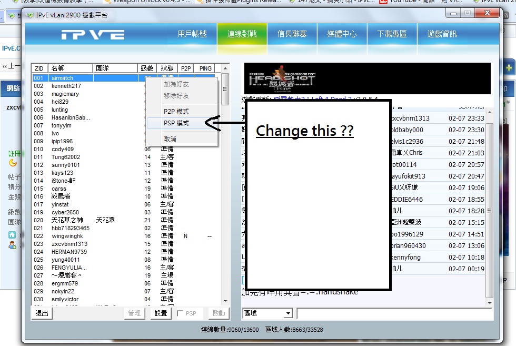516x346 pixels.
Task: Click the user figure icon in browser sidebar
Action: [12, 245]
